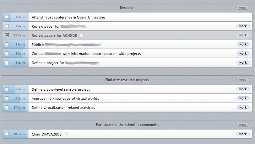Expand the 12 items count for ACNS'08 reviews

click(x=19, y=35)
